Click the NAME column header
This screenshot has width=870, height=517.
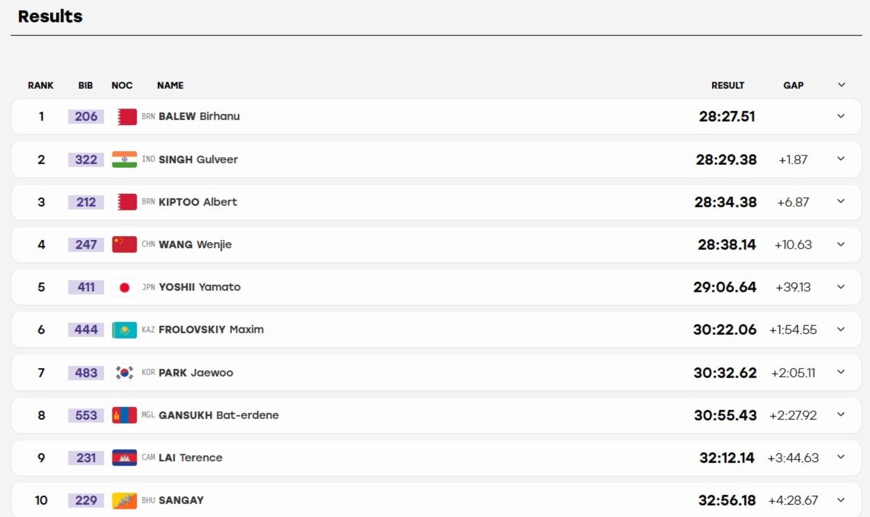tap(170, 85)
